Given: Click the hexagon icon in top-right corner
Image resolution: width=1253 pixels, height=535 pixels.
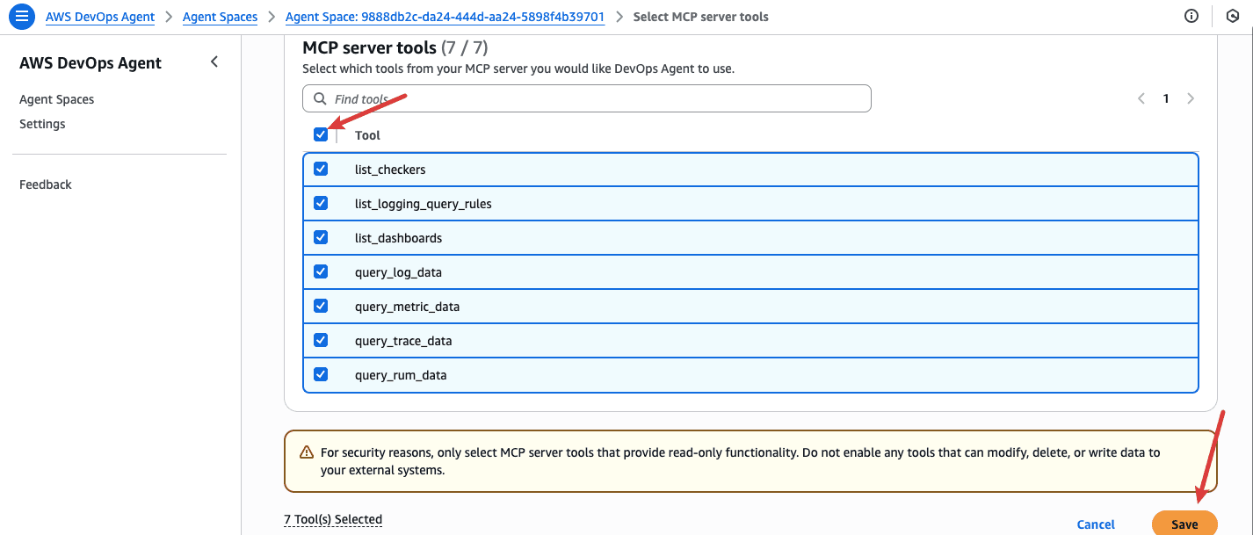Looking at the screenshot, I should point(1232,17).
